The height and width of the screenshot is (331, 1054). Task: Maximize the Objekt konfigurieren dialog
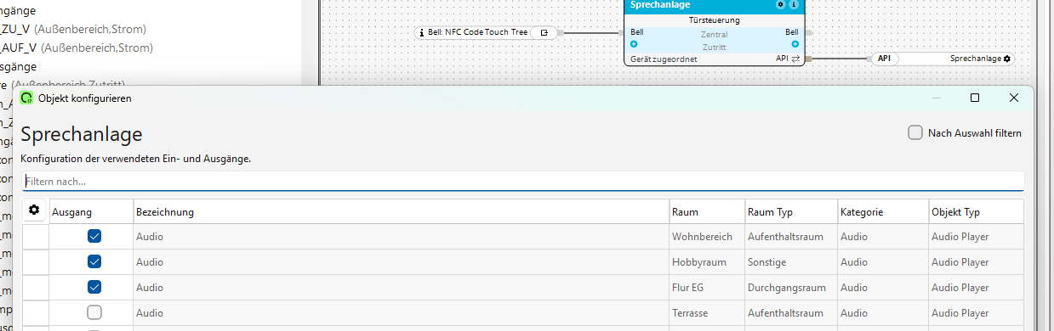pyautogui.click(x=975, y=98)
